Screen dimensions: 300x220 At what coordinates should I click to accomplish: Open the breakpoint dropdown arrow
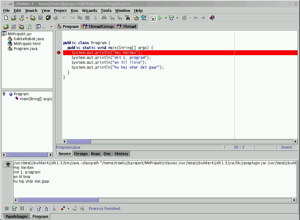[x=68, y=209]
